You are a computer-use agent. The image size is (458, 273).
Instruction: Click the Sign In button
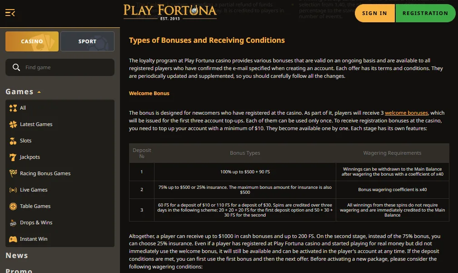coord(375,13)
